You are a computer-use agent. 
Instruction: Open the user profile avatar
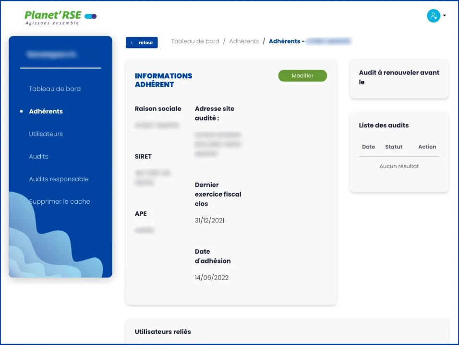pyautogui.click(x=433, y=16)
